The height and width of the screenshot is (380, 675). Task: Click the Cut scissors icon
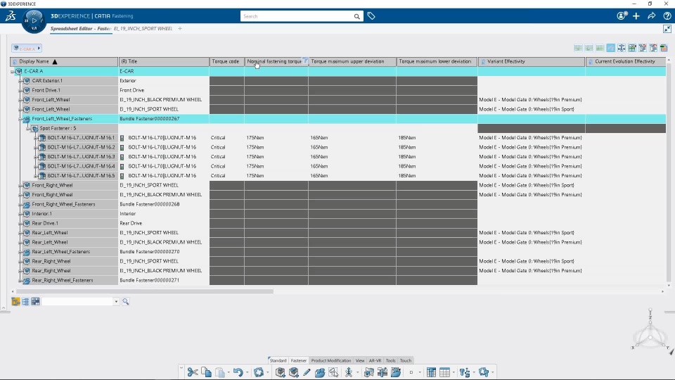click(x=193, y=372)
